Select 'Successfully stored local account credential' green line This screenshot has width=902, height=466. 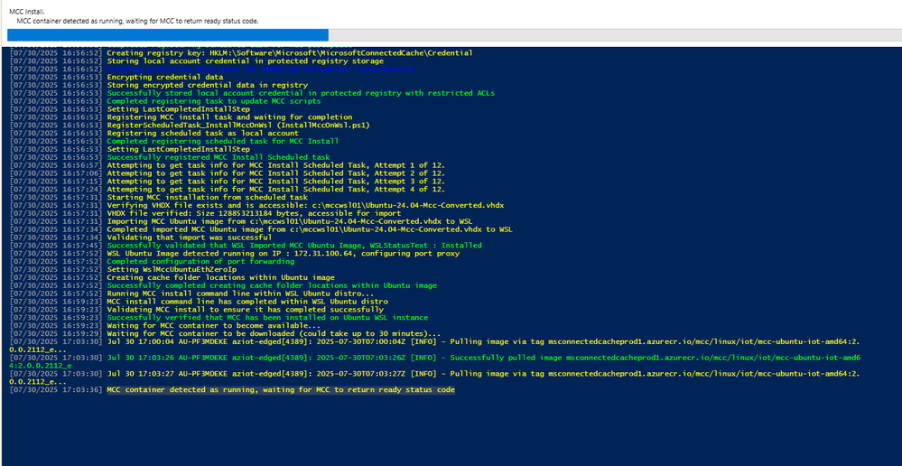coord(301,93)
